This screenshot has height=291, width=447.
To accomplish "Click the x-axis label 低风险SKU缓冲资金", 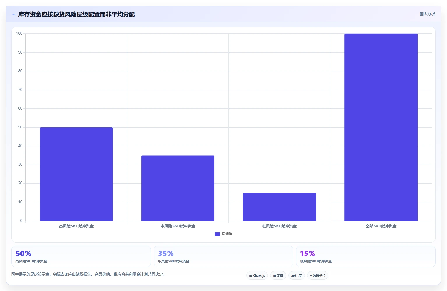I will click(x=279, y=226).
